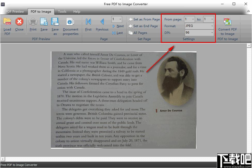This screenshot has height=168, width=252.
Task: Click the Next arrow icon
Action: pos(114,26)
